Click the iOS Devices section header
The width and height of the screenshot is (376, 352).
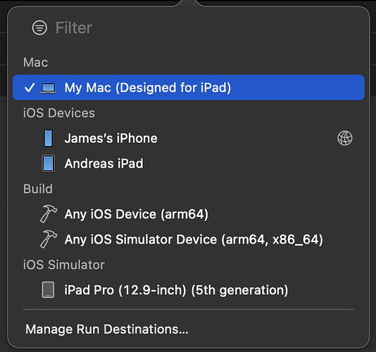coord(59,113)
